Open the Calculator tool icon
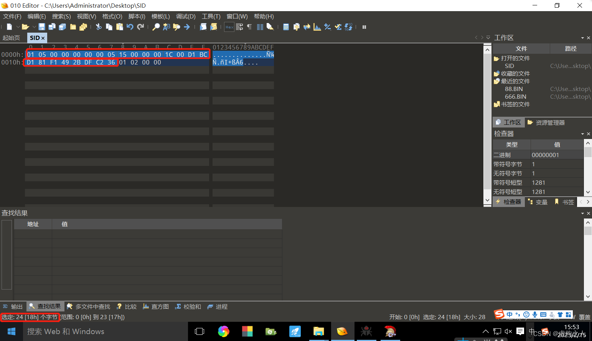Image resolution: width=592 pixels, height=341 pixels. pyautogui.click(x=286, y=27)
